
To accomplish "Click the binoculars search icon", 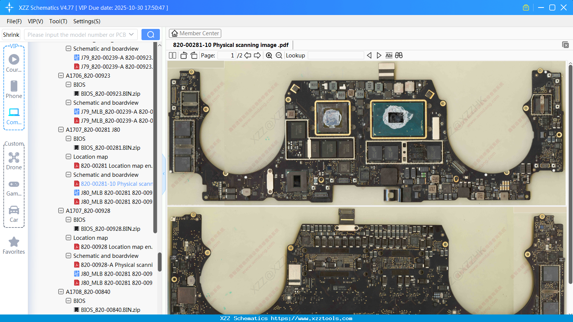I will (x=399, y=56).
